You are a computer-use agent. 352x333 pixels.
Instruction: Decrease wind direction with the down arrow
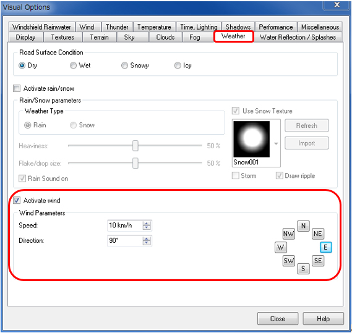[147, 243]
